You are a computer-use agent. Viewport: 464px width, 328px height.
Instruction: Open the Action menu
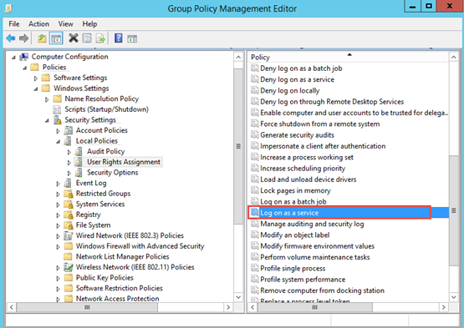point(38,24)
